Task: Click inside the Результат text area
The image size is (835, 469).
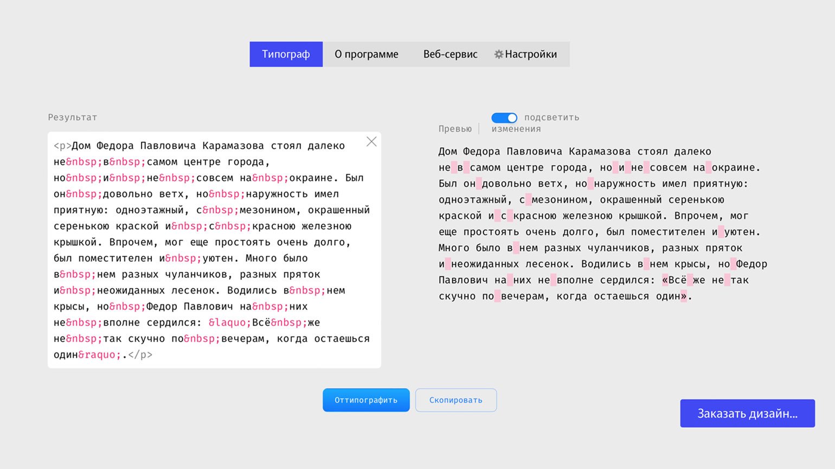Action: click(x=214, y=250)
